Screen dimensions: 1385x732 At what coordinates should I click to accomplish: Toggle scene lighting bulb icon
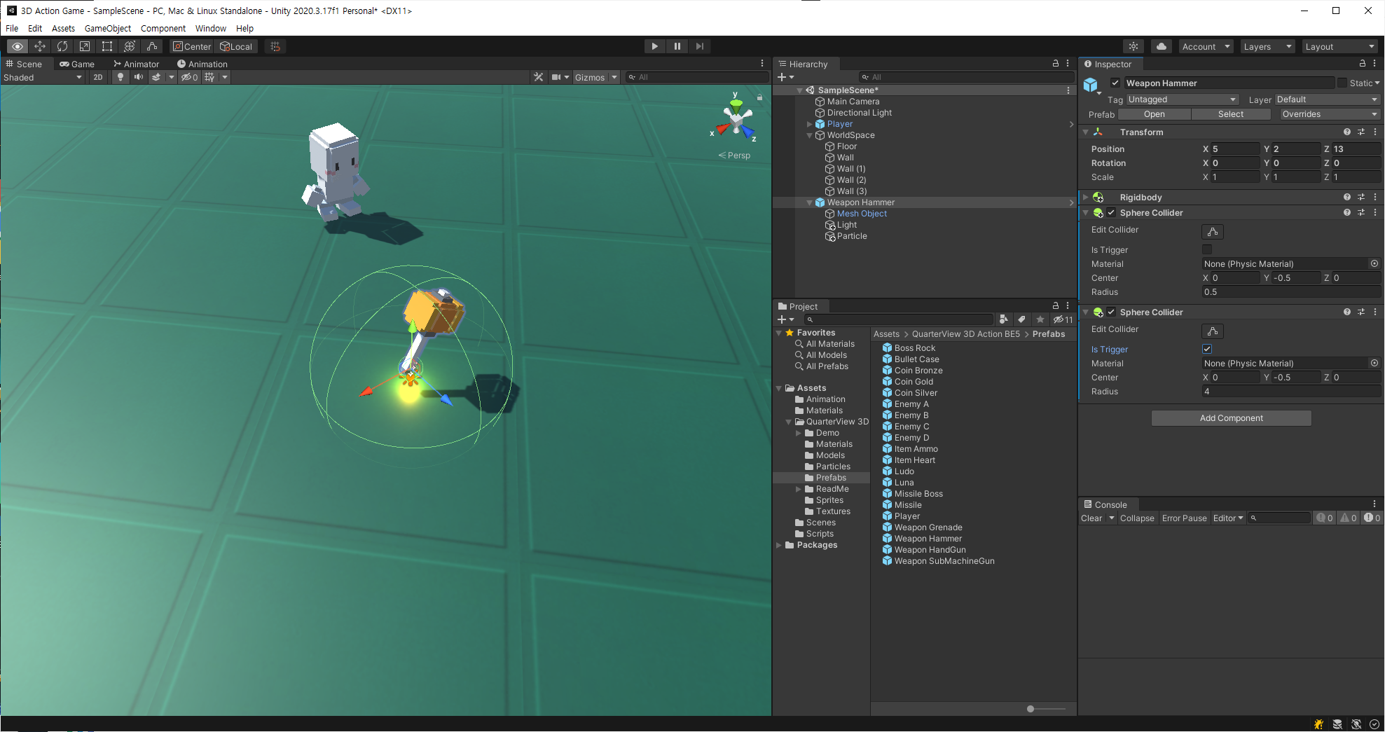click(x=120, y=77)
